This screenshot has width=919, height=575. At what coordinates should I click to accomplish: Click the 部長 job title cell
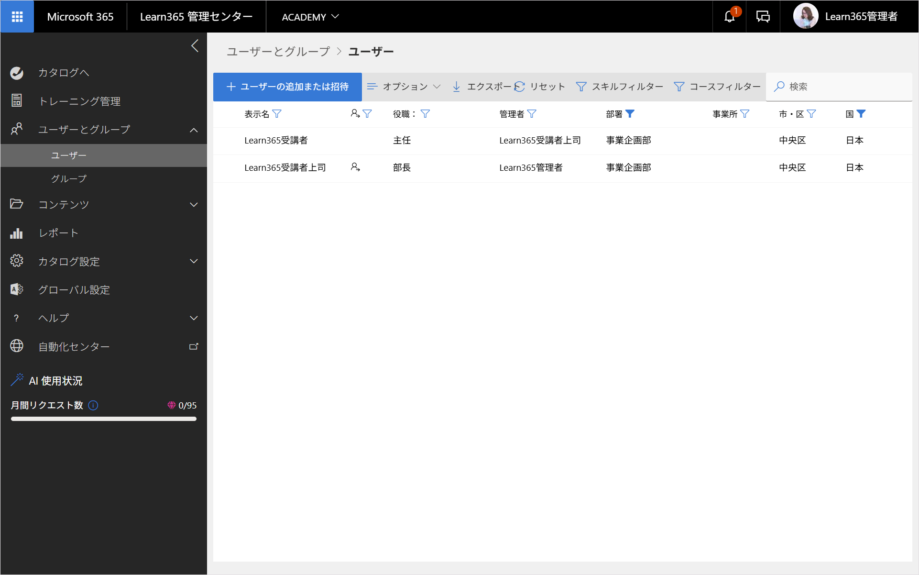(402, 167)
